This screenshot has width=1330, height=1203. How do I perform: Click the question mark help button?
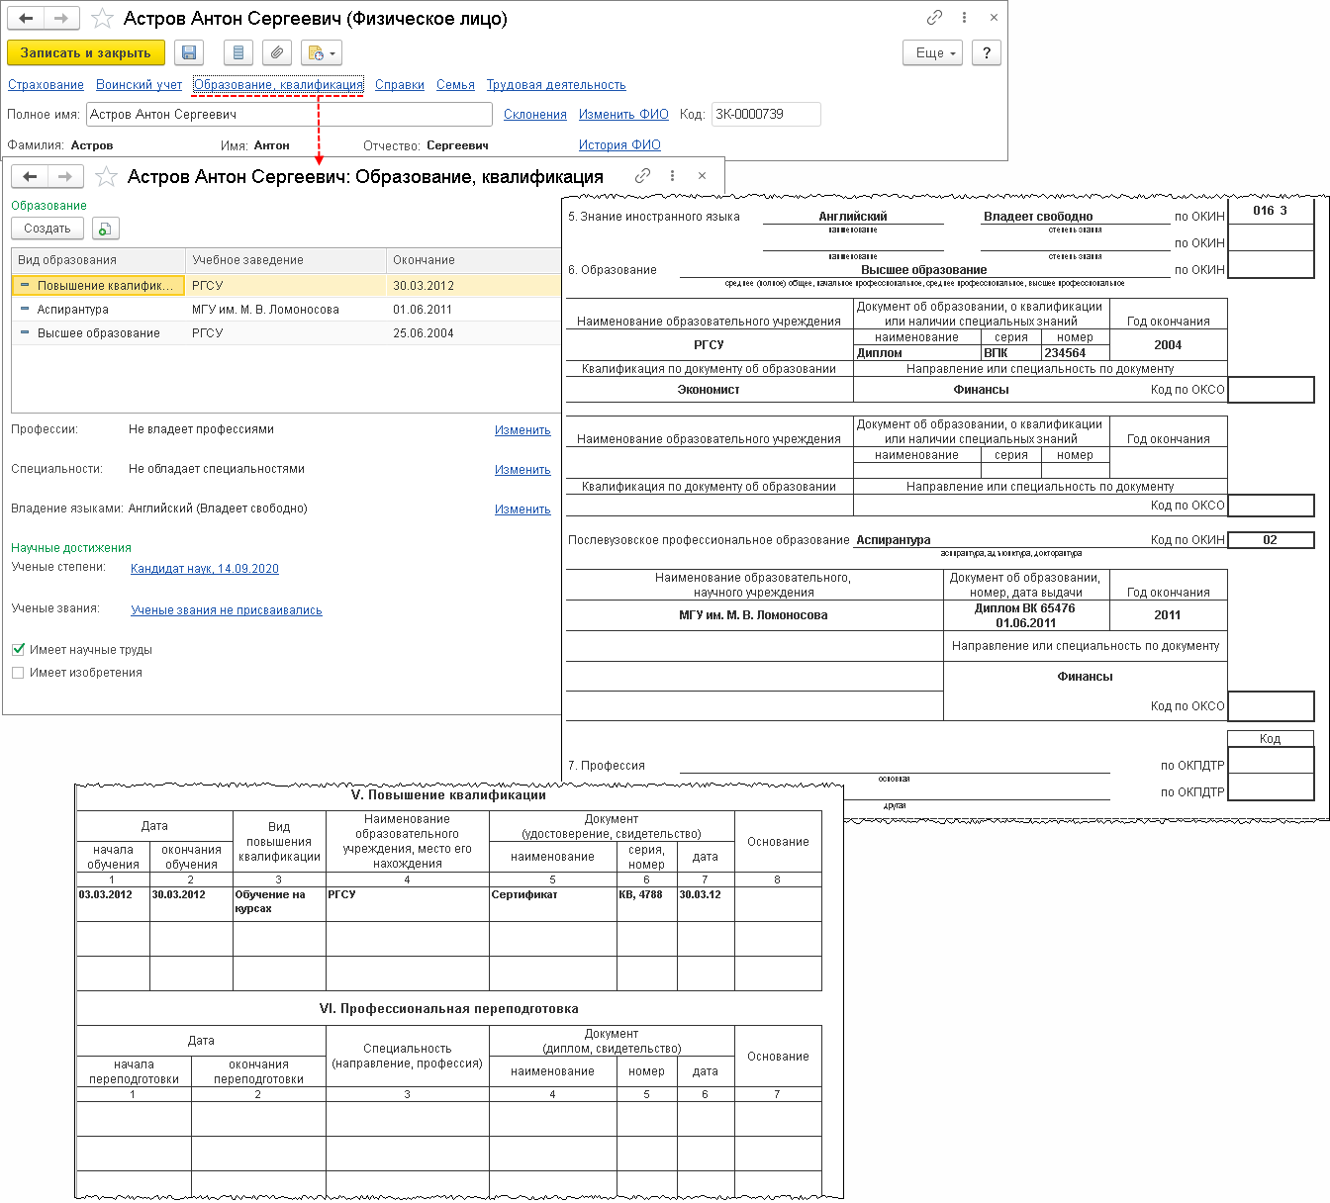click(987, 53)
